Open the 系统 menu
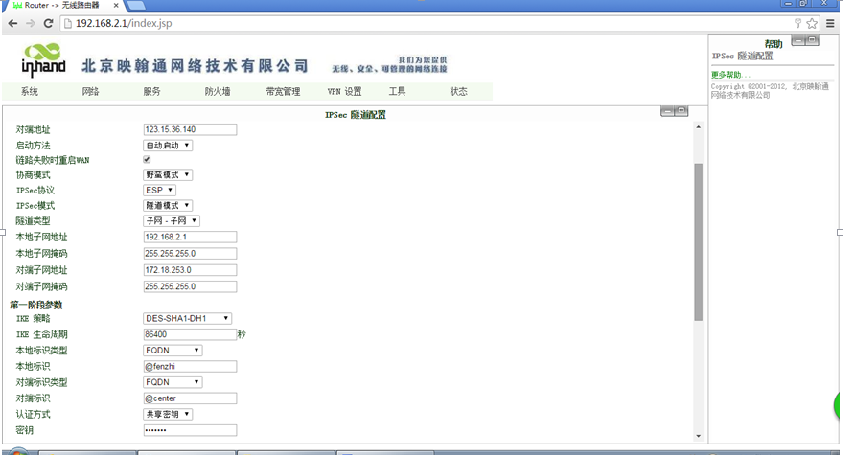855x455 pixels. (x=30, y=92)
